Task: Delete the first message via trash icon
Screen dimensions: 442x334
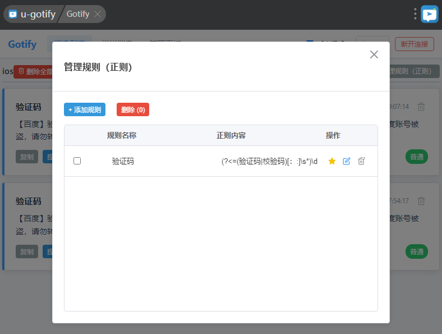Action: coord(421,107)
